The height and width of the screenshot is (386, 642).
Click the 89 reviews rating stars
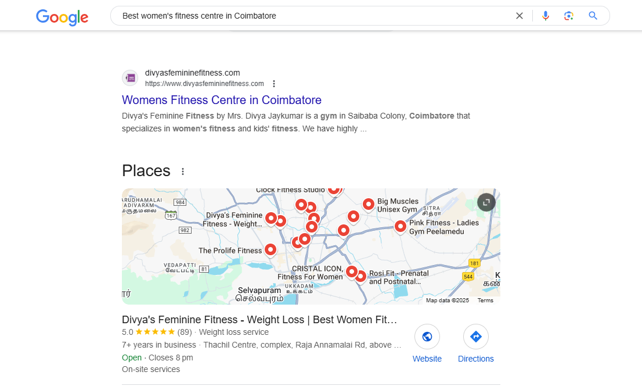point(155,333)
